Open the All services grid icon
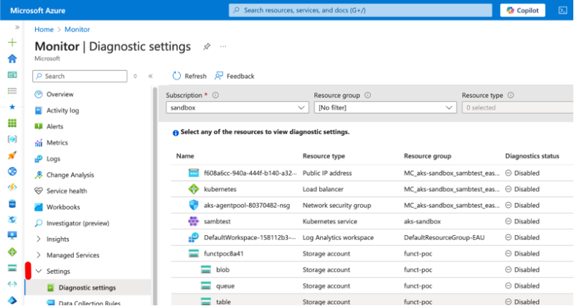 (11, 90)
